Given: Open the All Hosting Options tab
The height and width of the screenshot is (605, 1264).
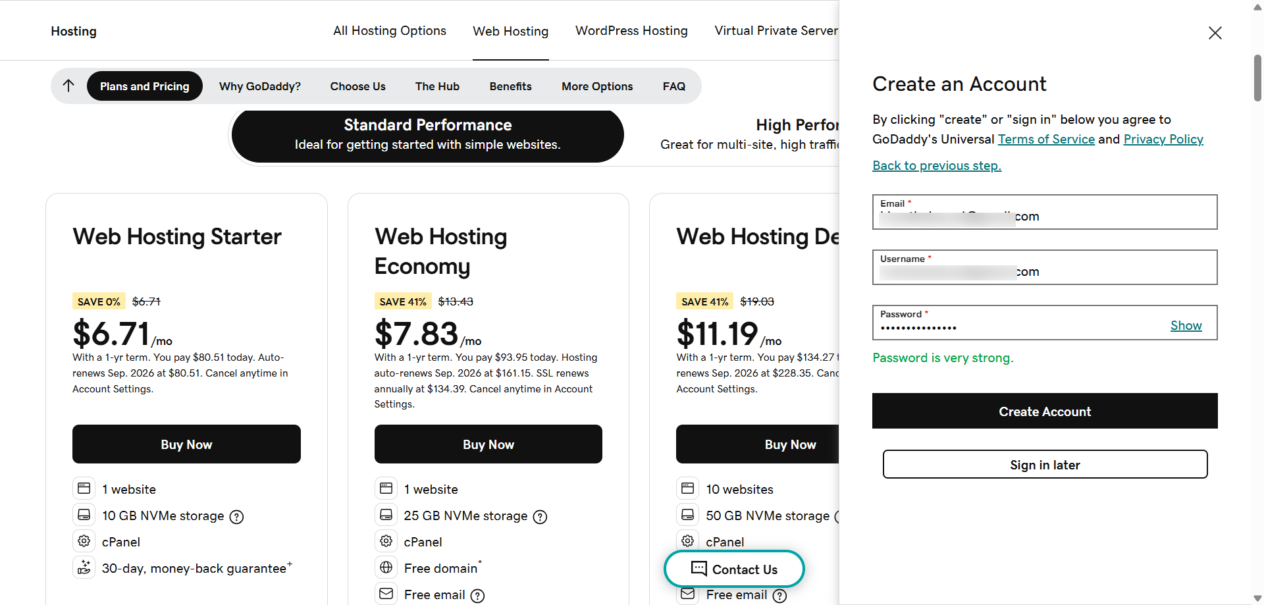Looking at the screenshot, I should coord(390,31).
